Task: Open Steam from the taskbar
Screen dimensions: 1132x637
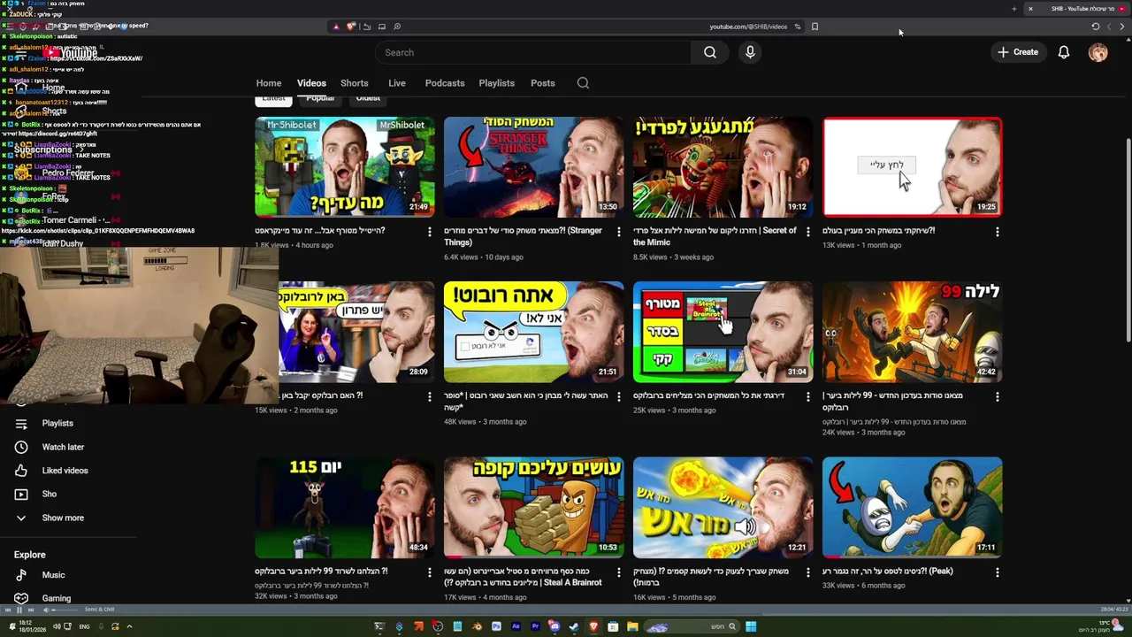Action: [x=574, y=626]
